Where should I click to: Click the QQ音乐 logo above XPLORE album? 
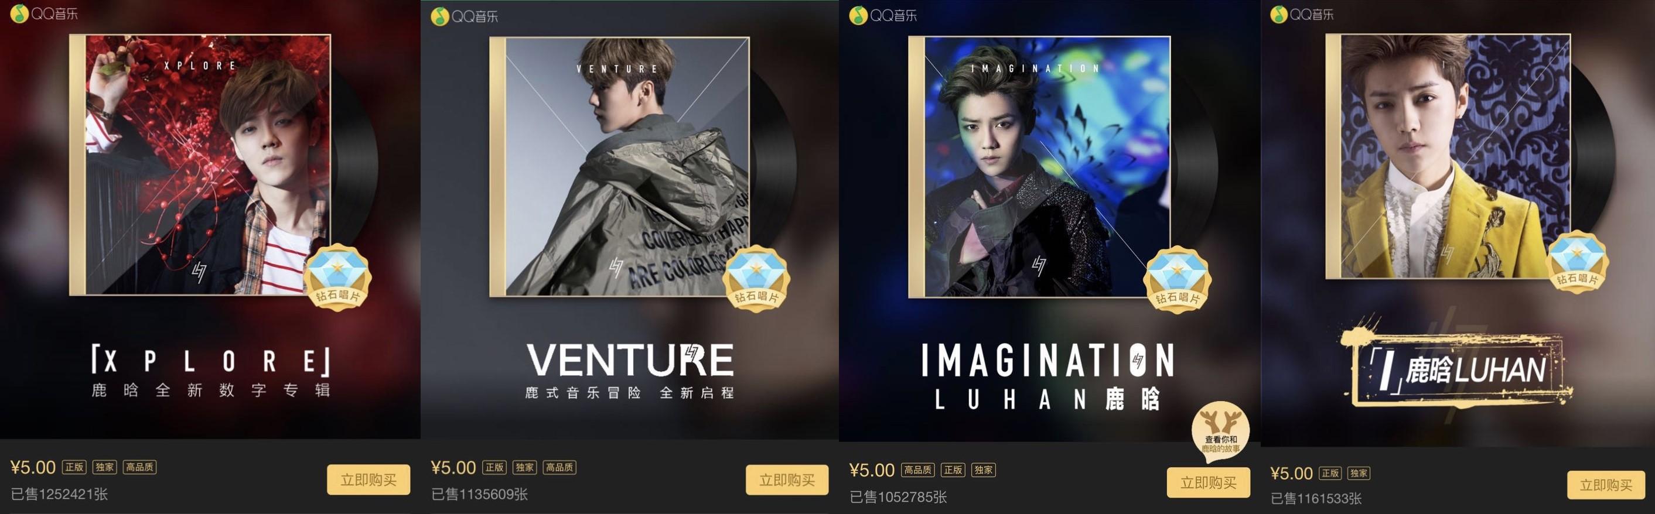[45, 13]
